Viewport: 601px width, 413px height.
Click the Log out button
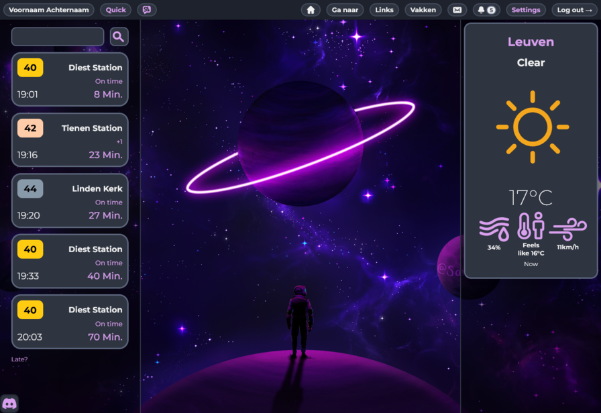coord(574,10)
